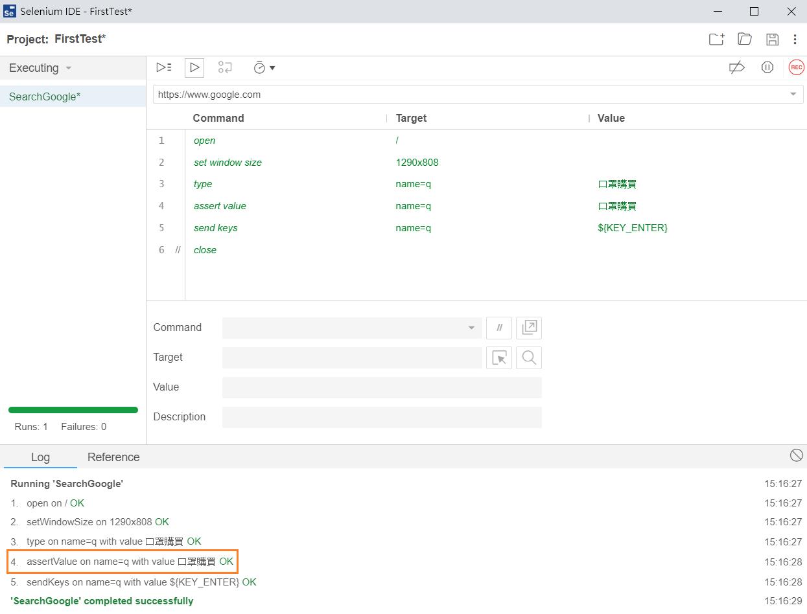The height and width of the screenshot is (614, 807).
Task: Click the ${KEY_ENTER} value cell
Action: (x=633, y=228)
